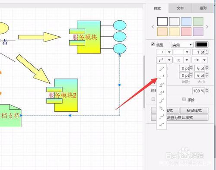216x170 pixels.
Task: Select the top cyan ellipse
Action: click(120, 25)
